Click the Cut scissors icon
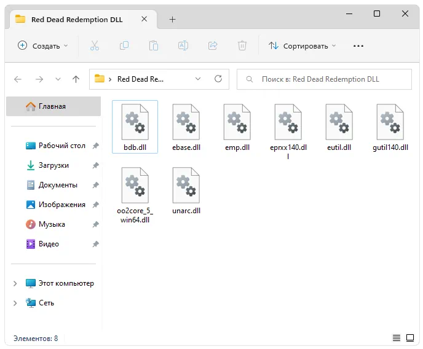 tap(95, 46)
